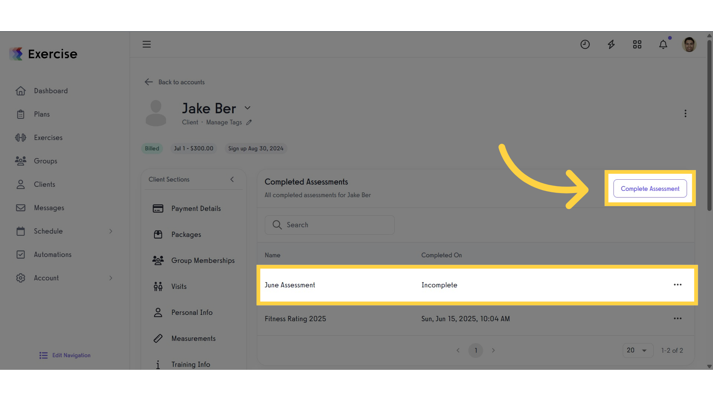The image size is (713, 401).
Task: Click the Manage Tags pencil icon
Action: pyautogui.click(x=249, y=123)
